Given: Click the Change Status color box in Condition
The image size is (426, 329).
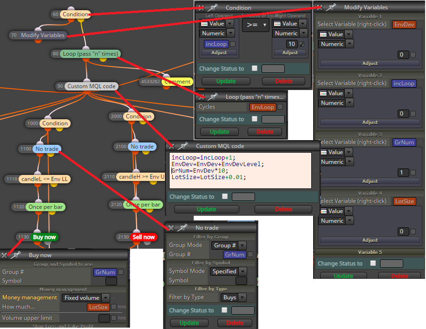Looking at the screenshot, I should pyautogui.click(x=273, y=68).
